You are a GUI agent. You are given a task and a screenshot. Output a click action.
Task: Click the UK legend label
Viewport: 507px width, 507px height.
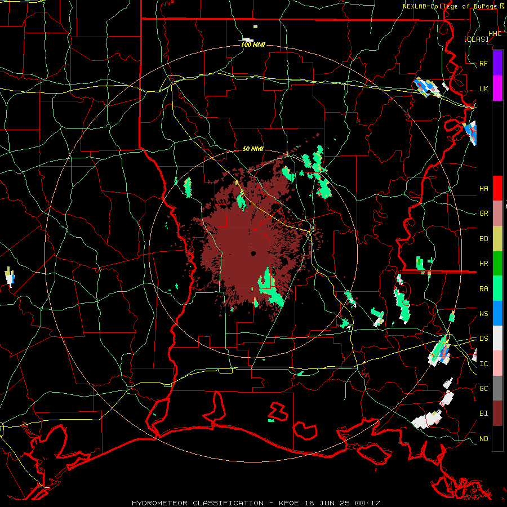(x=484, y=89)
